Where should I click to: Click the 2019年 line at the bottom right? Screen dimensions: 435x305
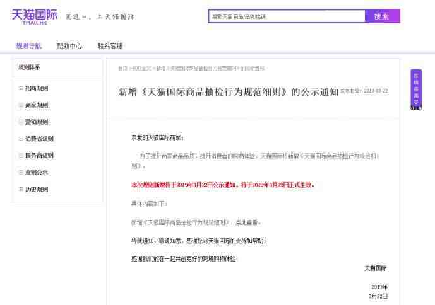379,287
